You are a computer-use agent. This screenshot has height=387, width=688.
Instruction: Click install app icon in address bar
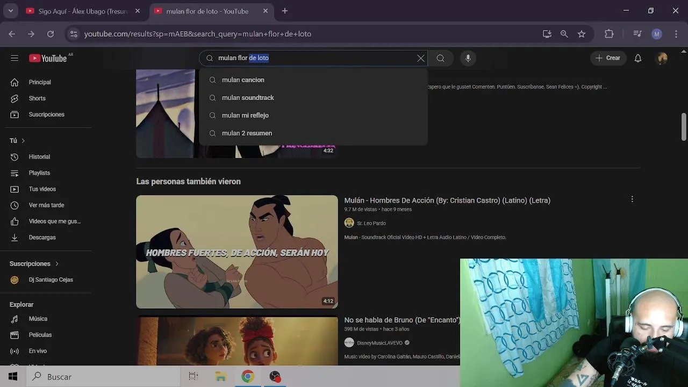pyautogui.click(x=547, y=34)
